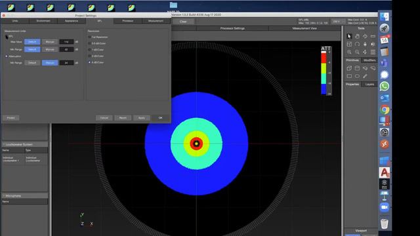Choose Full Resolution option
Screen dimensions: 420x236
tap(89, 37)
